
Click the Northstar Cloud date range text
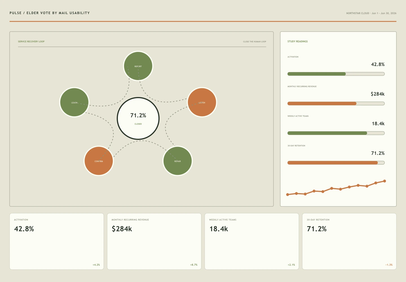click(371, 13)
